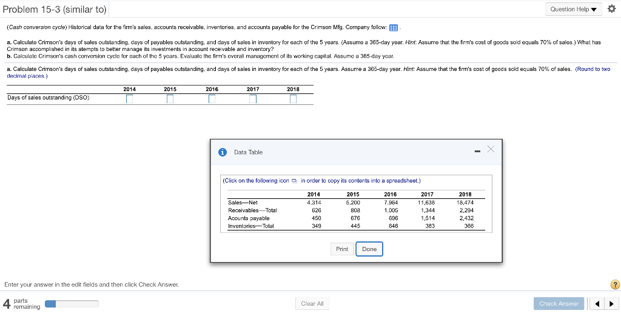Click the 2018 receivables value 2,294
This screenshot has width=621, height=316.
click(x=466, y=210)
